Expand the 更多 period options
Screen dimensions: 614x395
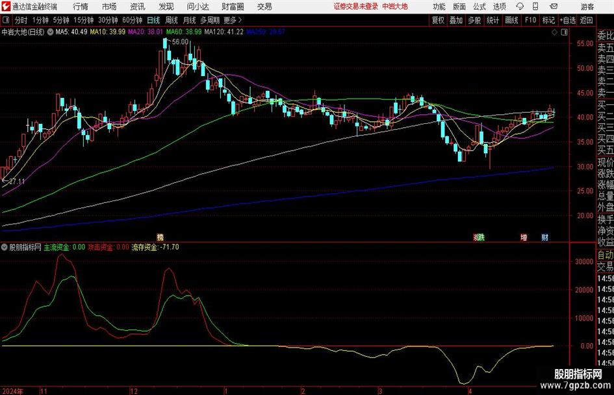(x=233, y=20)
